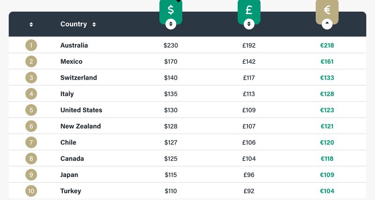Click rank badge number 10
Image resolution: width=375 pixels, height=200 pixels.
pyautogui.click(x=31, y=191)
